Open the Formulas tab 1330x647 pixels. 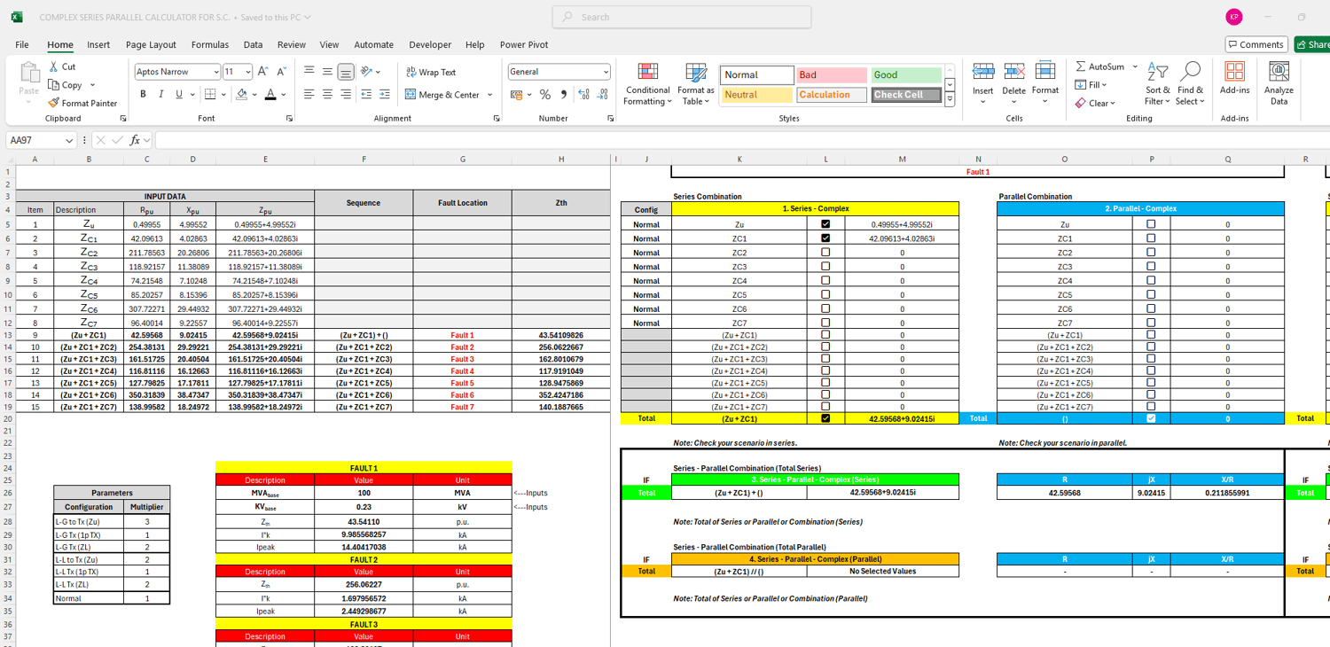click(210, 44)
